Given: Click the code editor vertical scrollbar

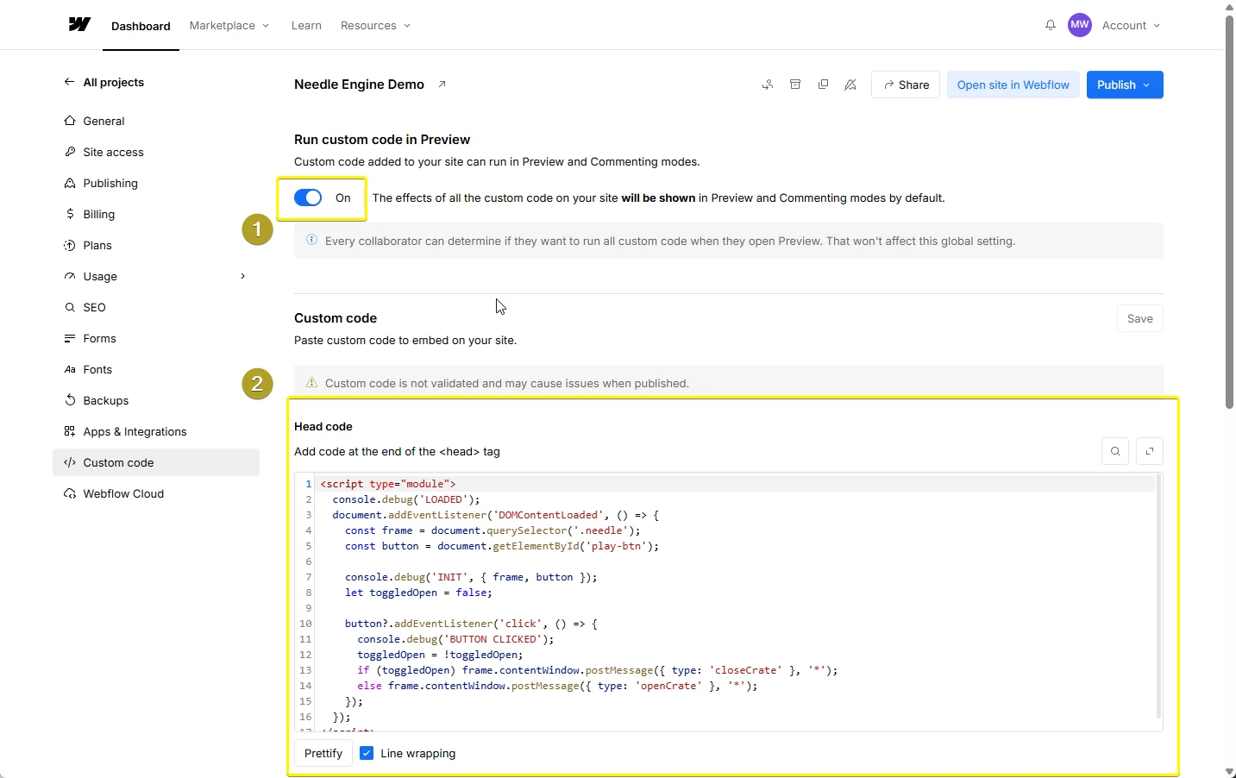Looking at the screenshot, I should tap(1158, 595).
